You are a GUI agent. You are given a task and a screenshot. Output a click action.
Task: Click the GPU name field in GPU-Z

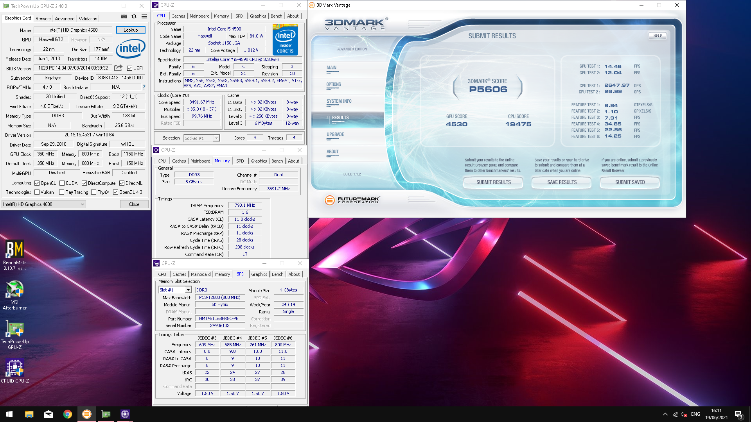coord(73,30)
